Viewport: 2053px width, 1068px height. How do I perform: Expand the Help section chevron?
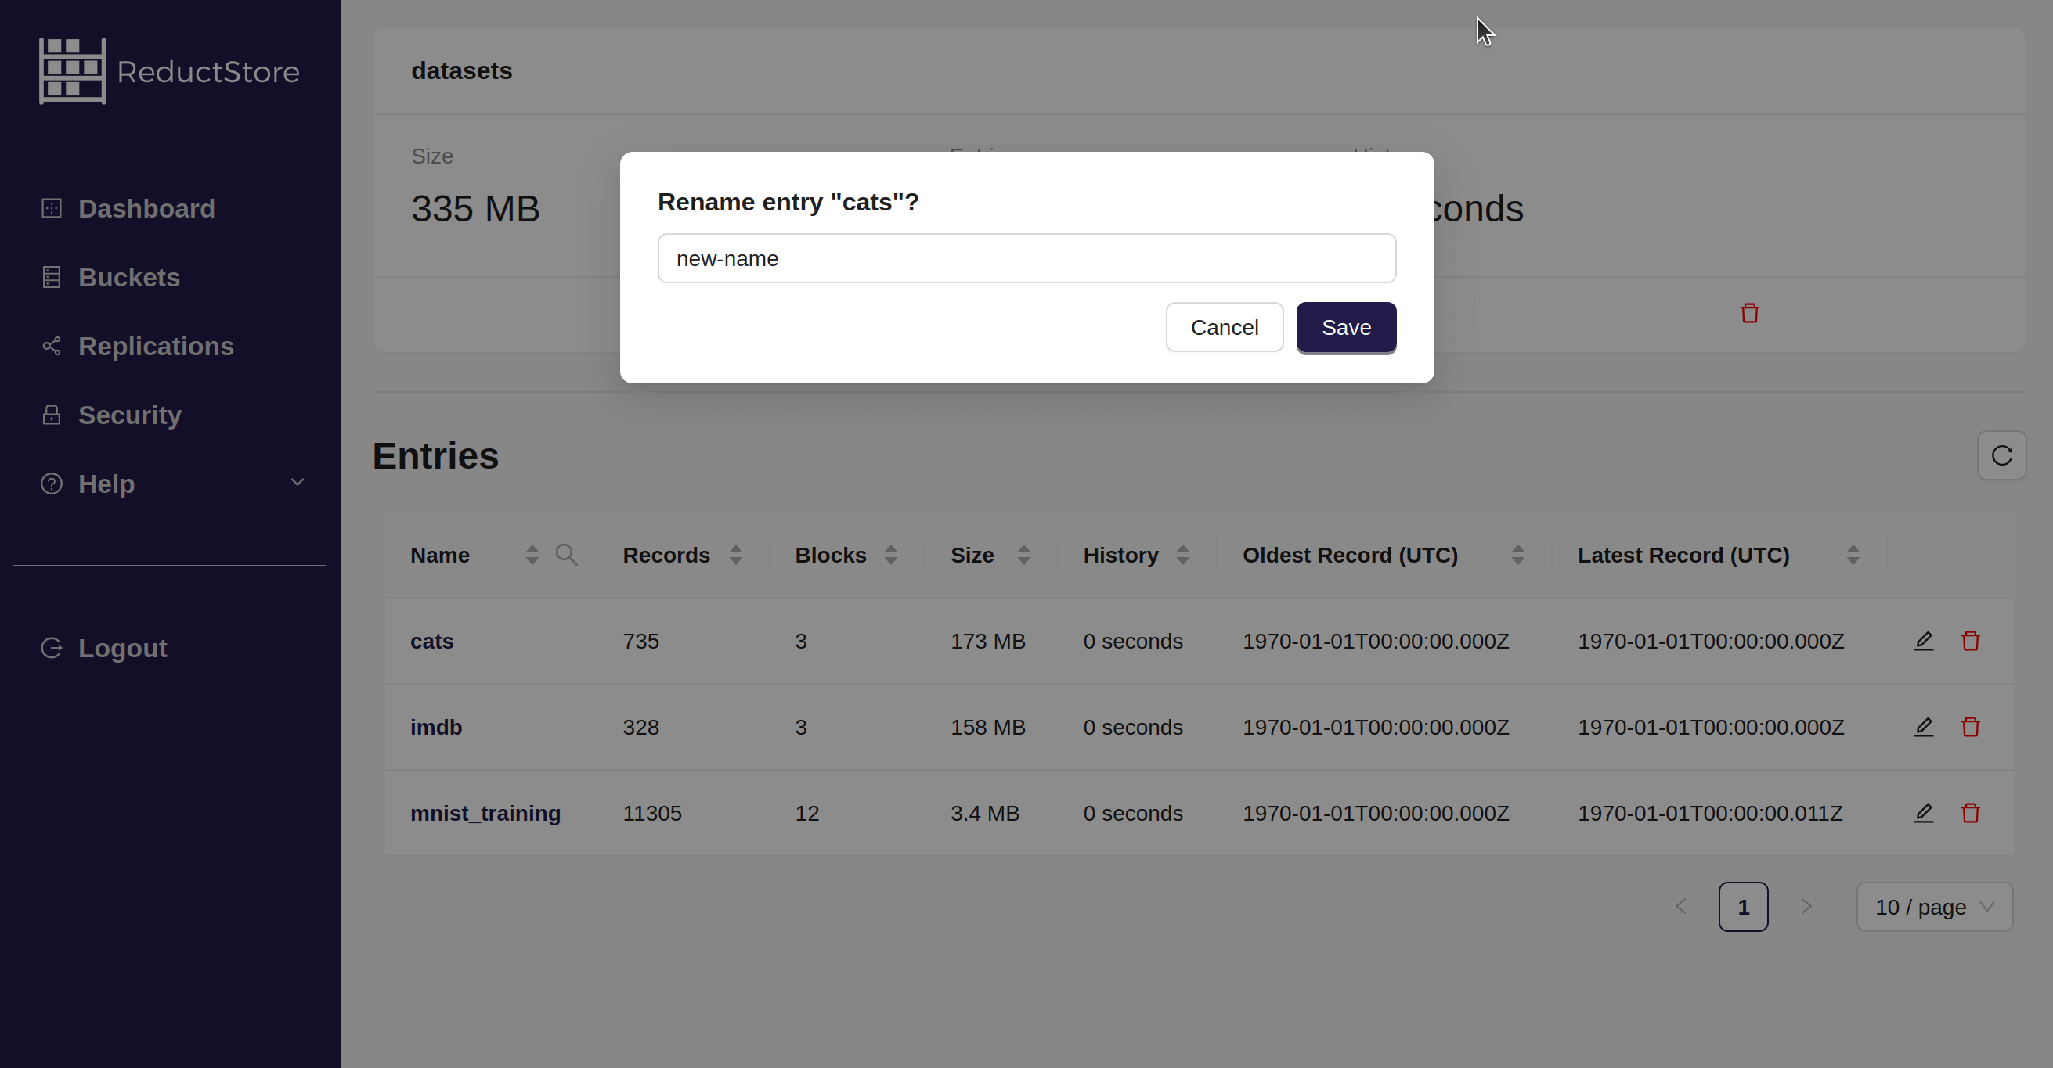pos(297,484)
